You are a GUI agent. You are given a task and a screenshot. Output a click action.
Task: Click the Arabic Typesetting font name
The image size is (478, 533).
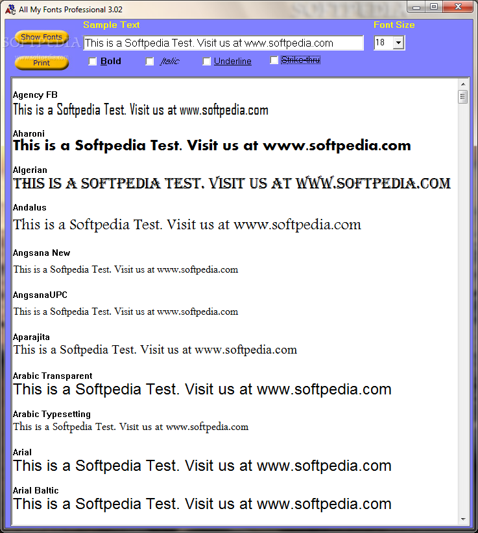pyautogui.click(x=52, y=414)
